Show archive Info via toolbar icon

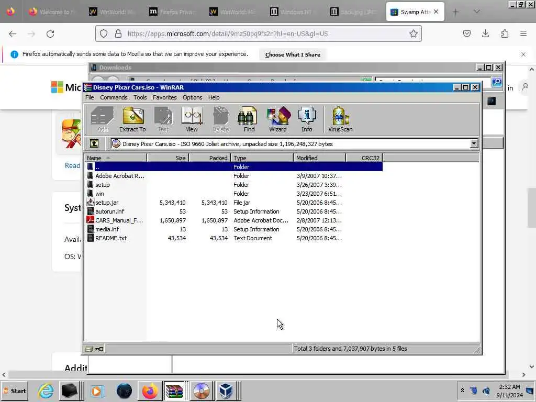pyautogui.click(x=307, y=119)
